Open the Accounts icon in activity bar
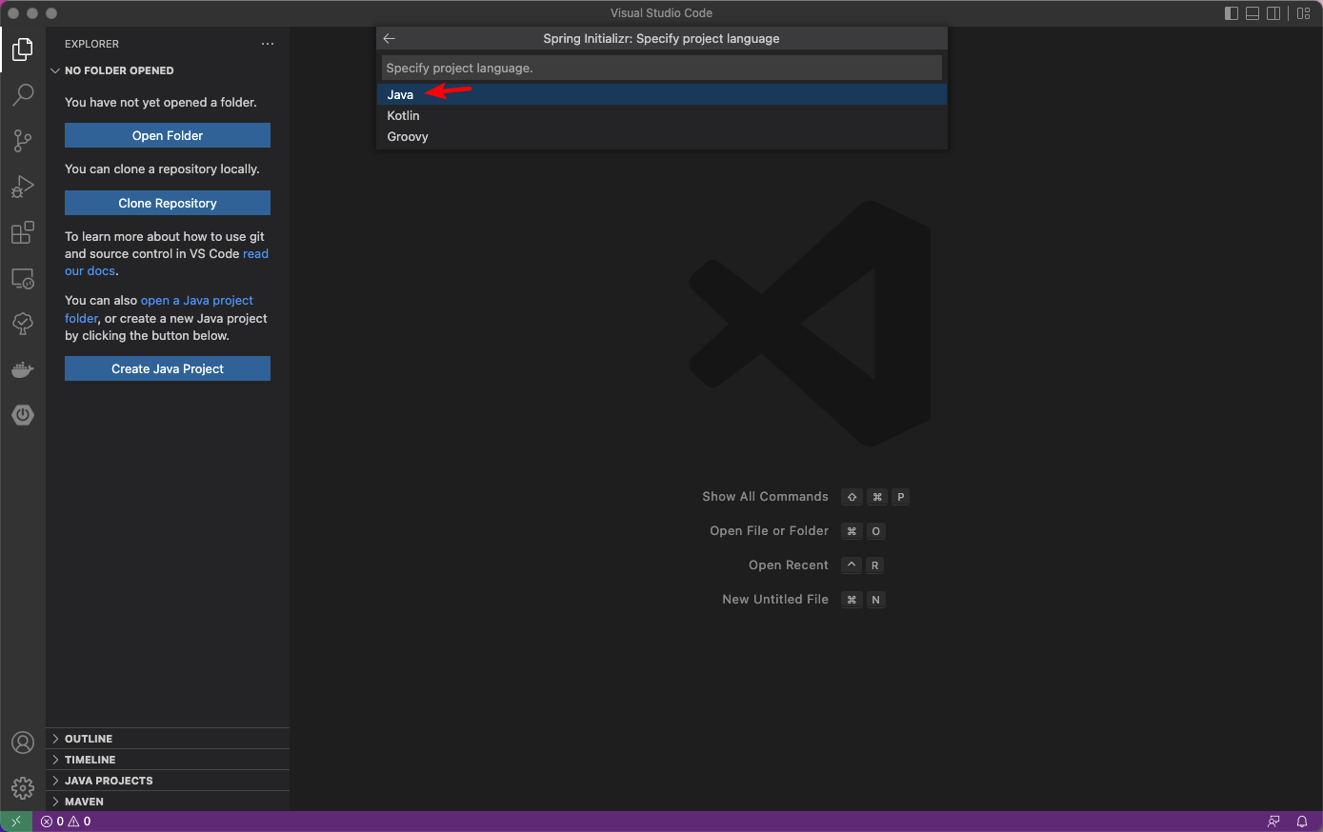 tap(23, 743)
